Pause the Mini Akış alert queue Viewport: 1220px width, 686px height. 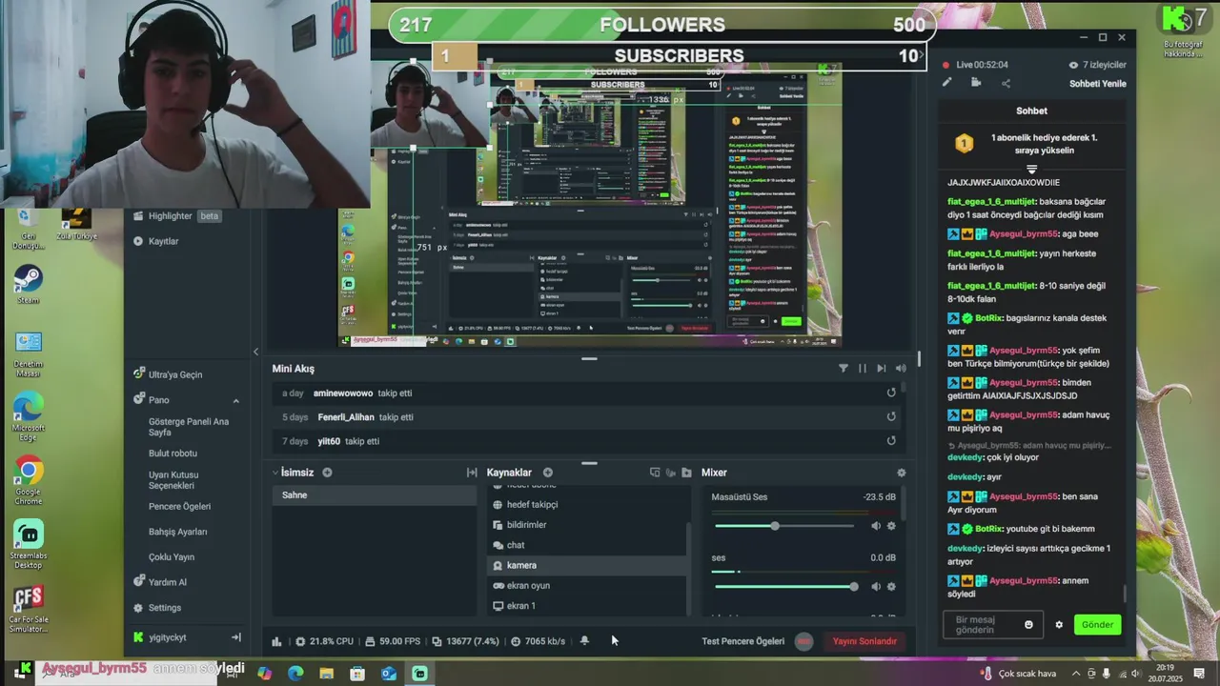point(863,368)
